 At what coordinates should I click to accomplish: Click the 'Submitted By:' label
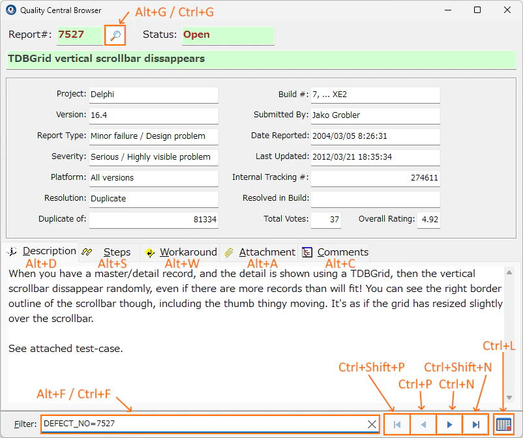(281, 115)
